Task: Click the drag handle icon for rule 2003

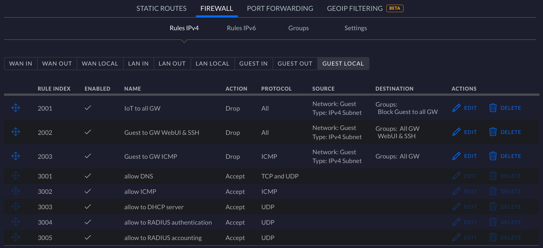Action: click(16, 156)
